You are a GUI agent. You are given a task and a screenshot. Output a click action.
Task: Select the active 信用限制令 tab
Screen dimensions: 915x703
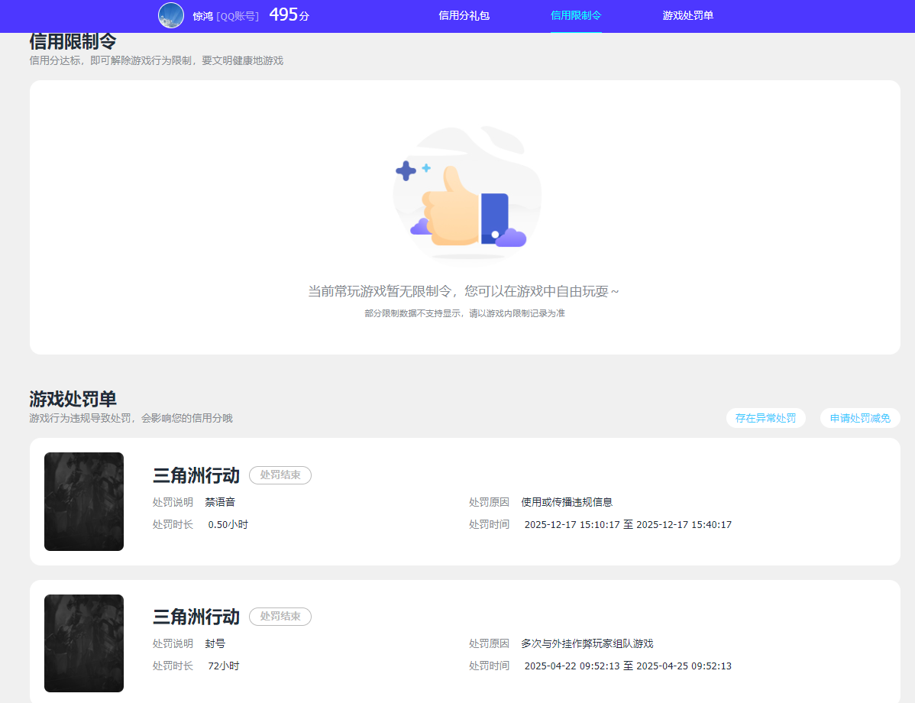point(577,15)
